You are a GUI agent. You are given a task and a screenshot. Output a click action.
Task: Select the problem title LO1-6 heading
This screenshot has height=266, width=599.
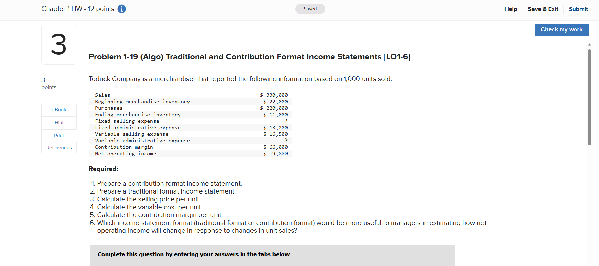[250, 57]
